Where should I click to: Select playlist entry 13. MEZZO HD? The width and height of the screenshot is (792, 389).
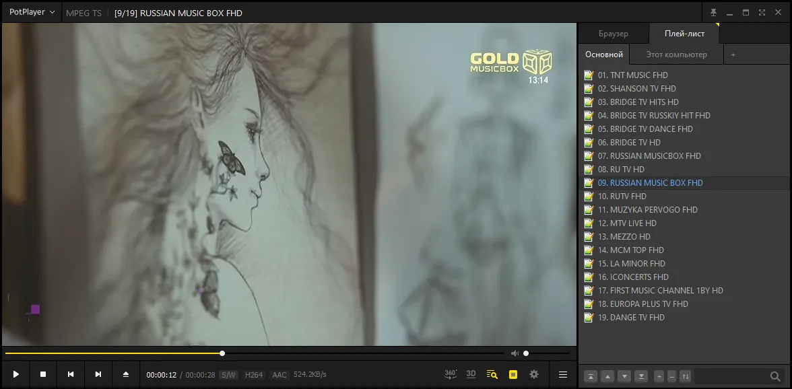tap(684, 237)
